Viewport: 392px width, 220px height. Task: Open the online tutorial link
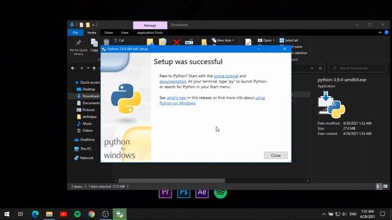coord(226,76)
